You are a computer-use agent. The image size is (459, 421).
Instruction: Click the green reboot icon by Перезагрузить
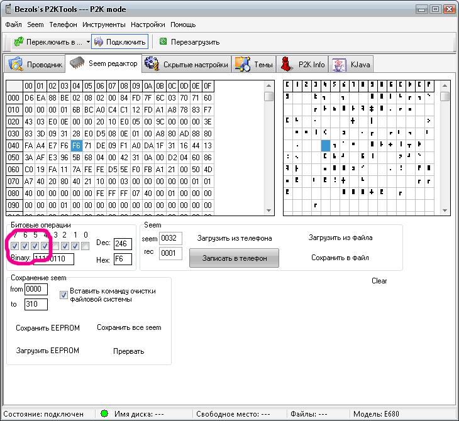tap(163, 41)
